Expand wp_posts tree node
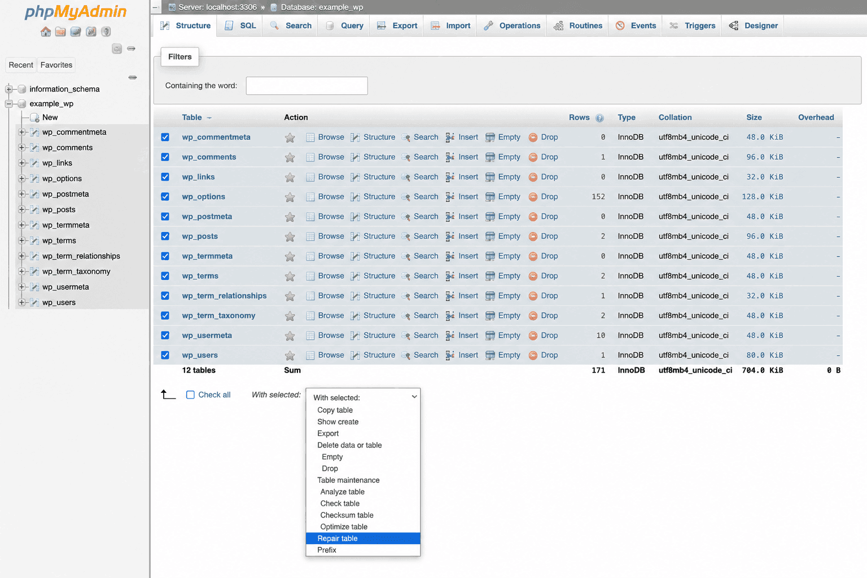This screenshot has height=578, width=867. pos(22,209)
